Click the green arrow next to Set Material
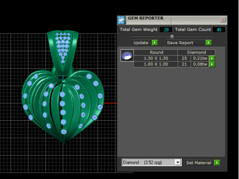 coord(217,163)
